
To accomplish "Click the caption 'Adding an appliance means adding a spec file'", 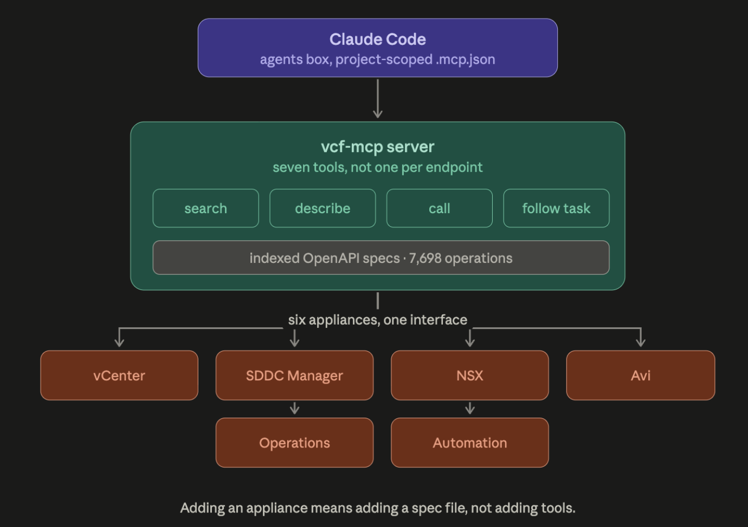I will click(x=323, y=508).
